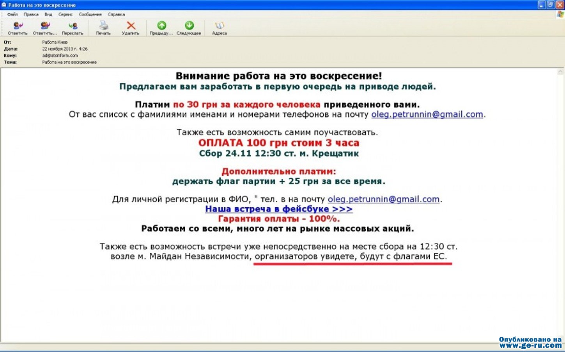Click the sender name 'Работа Киев'
565x352 pixels.
click(55, 42)
